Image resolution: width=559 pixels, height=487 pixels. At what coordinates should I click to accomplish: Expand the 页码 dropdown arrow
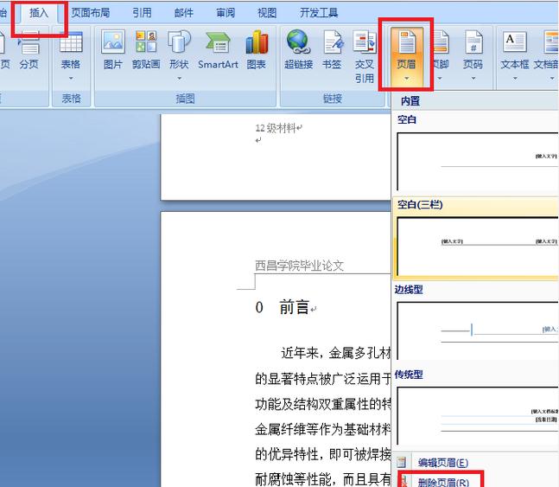point(473,78)
